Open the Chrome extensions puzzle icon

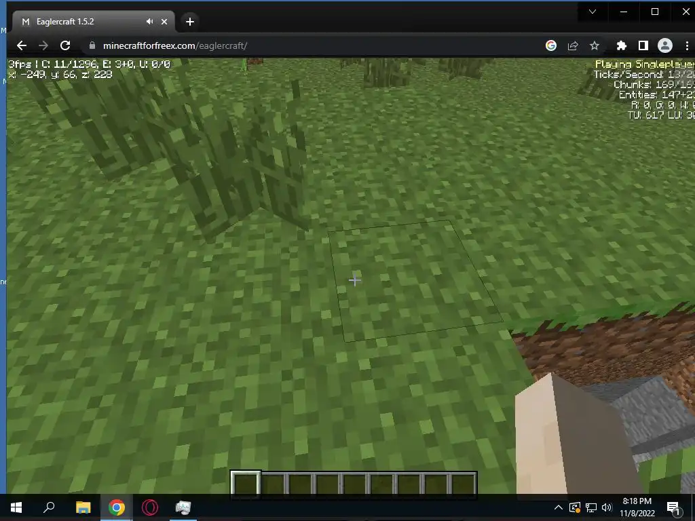tap(622, 45)
